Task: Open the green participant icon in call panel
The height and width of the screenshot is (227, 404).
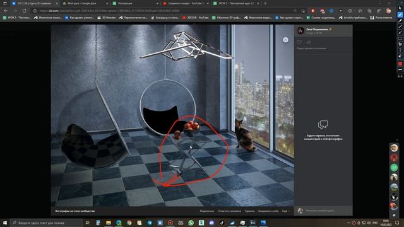Action: pos(394,168)
